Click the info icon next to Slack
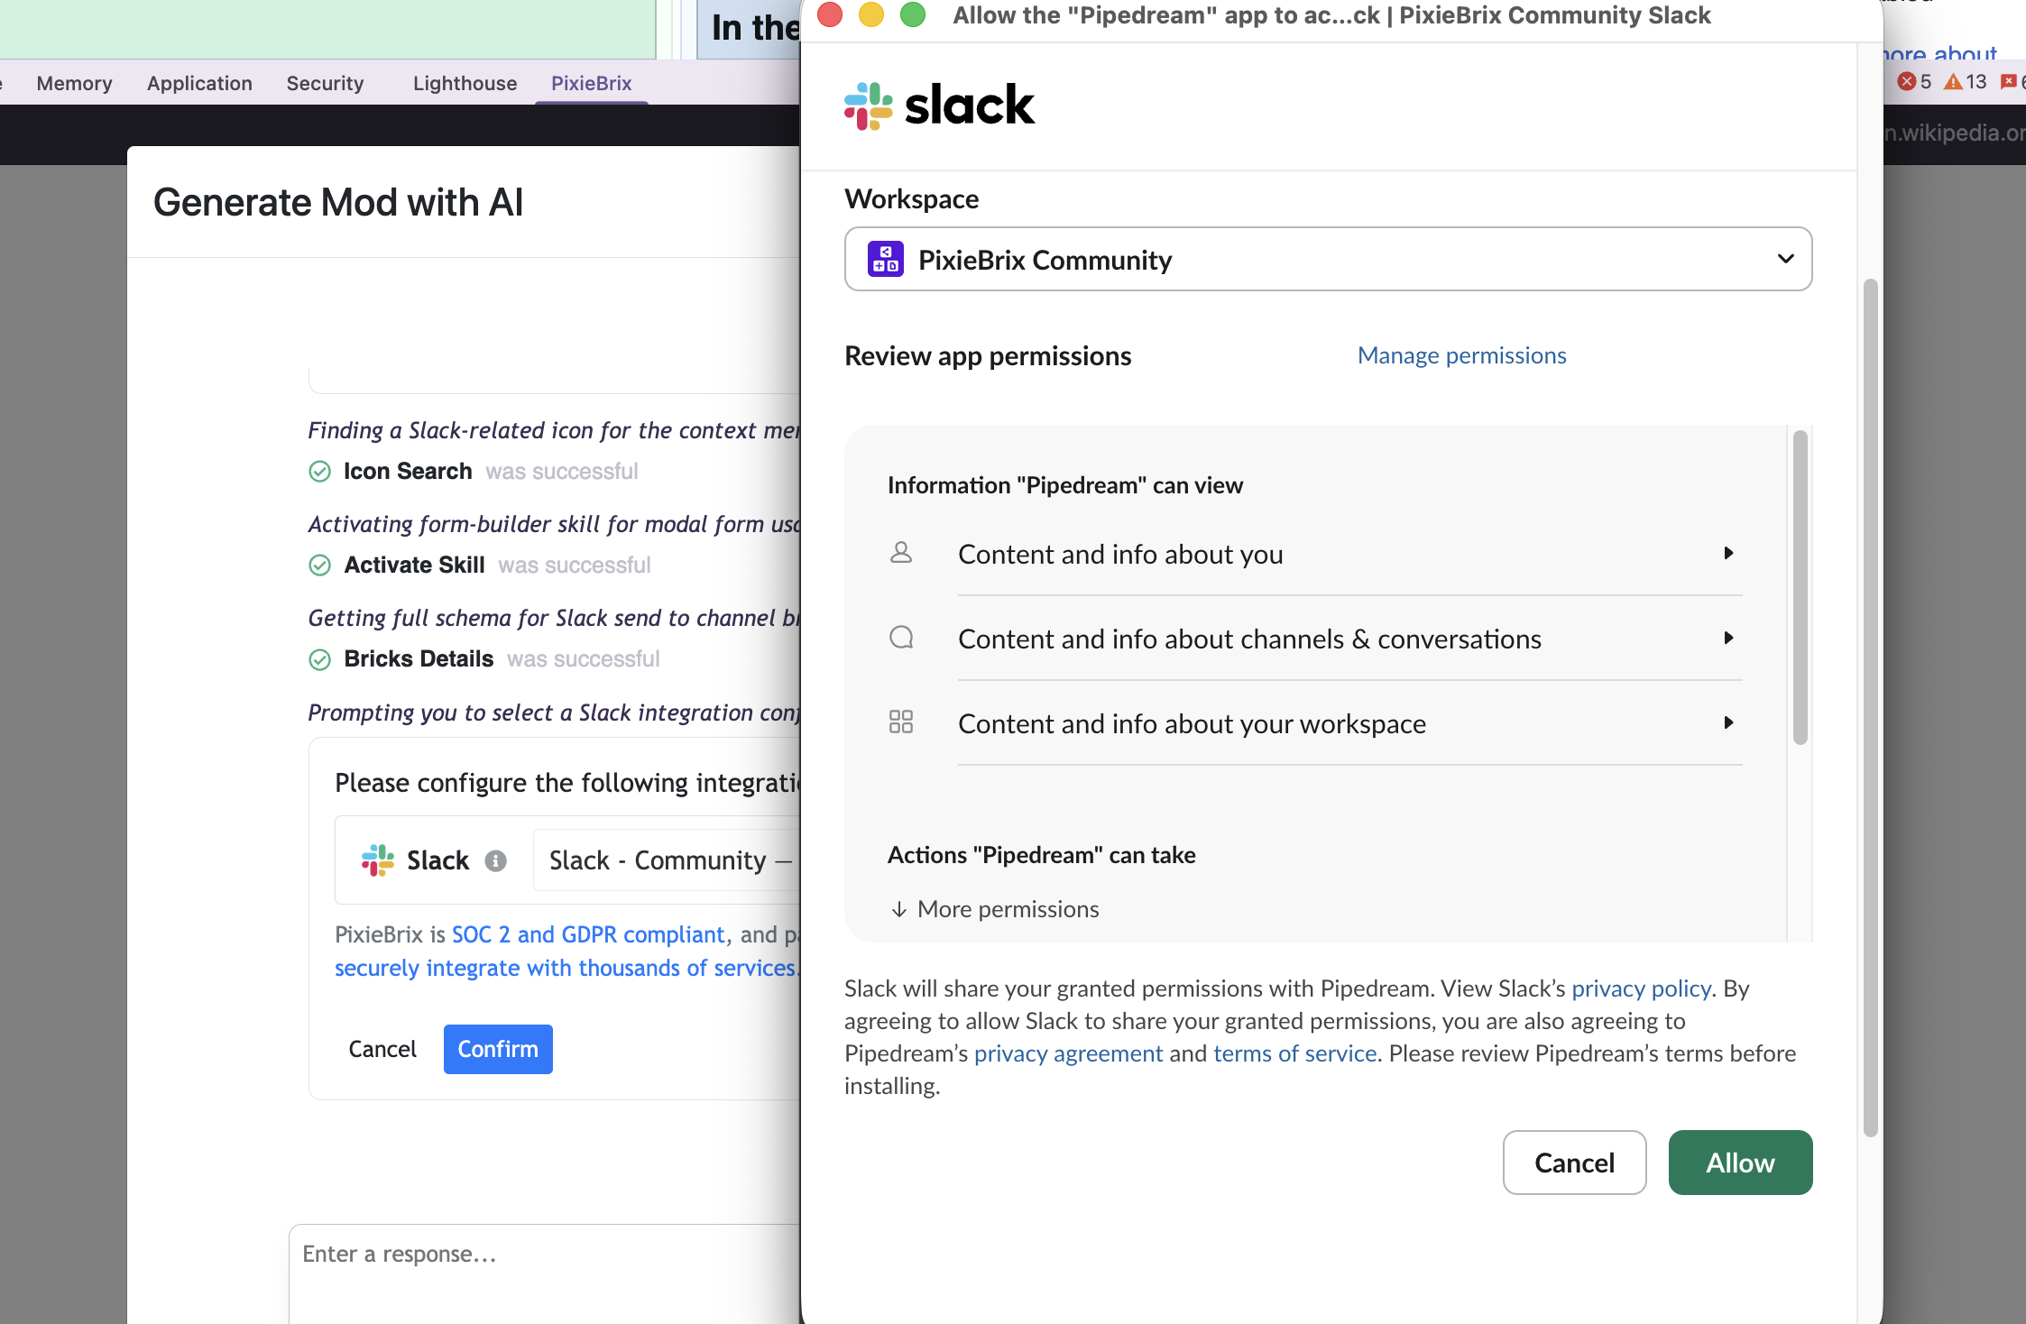Screen dimensions: 2026x1324 tap(495, 860)
